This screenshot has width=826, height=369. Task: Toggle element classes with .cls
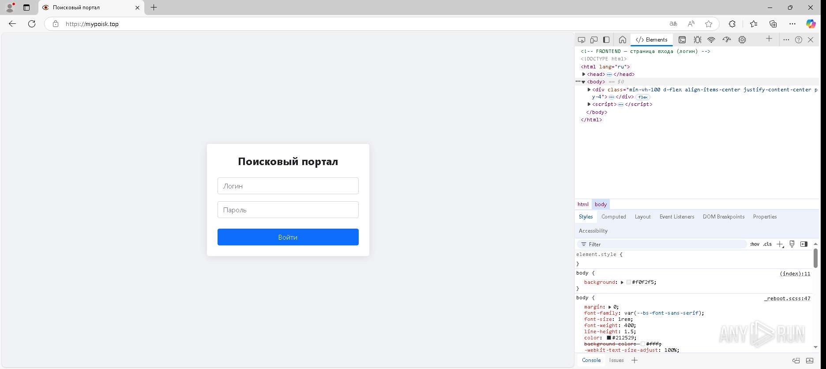tap(767, 244)
